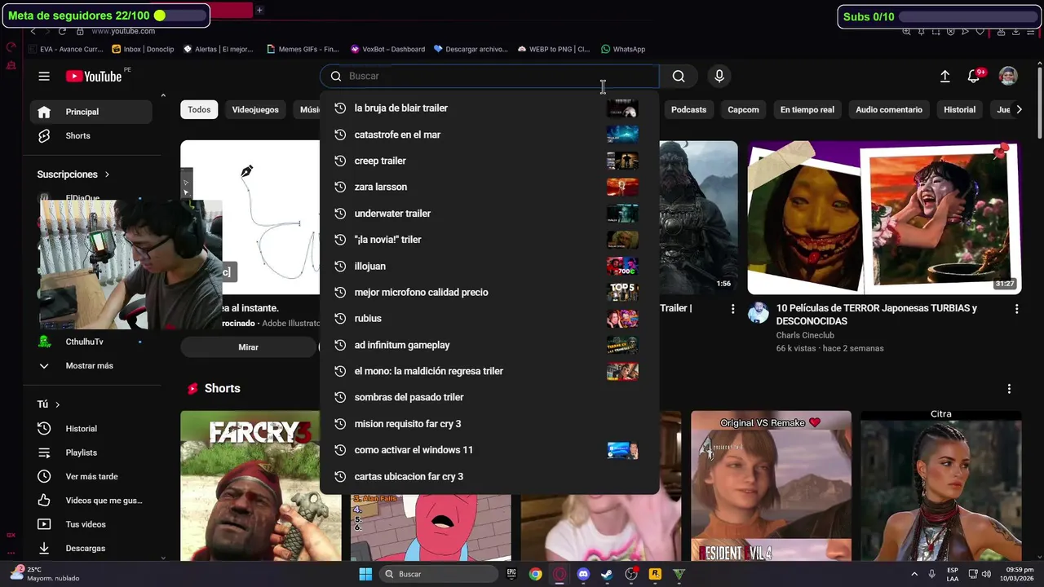
Task: Open WhatsApp bookmark
Action: 623,49
